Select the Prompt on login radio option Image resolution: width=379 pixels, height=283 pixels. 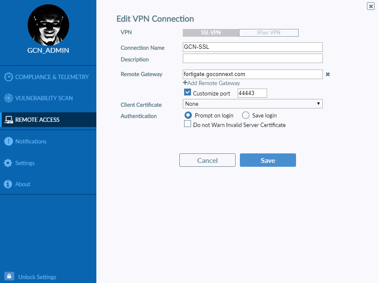coord(188,115)
